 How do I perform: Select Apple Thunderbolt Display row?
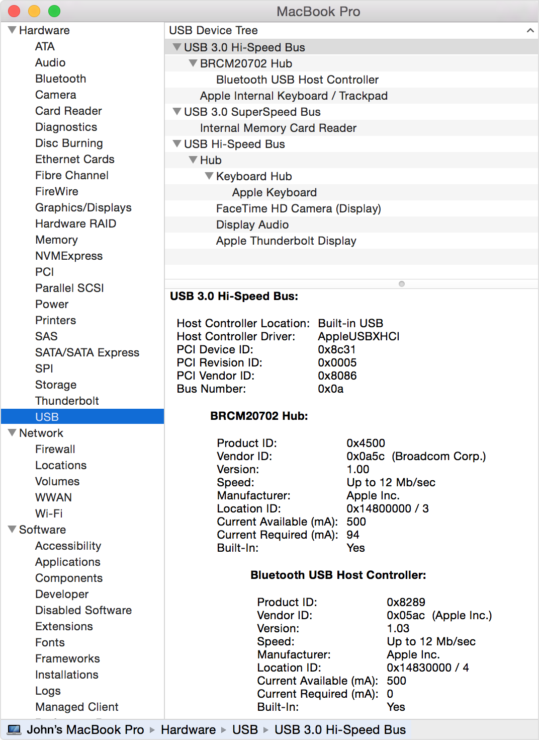point(351,241)
